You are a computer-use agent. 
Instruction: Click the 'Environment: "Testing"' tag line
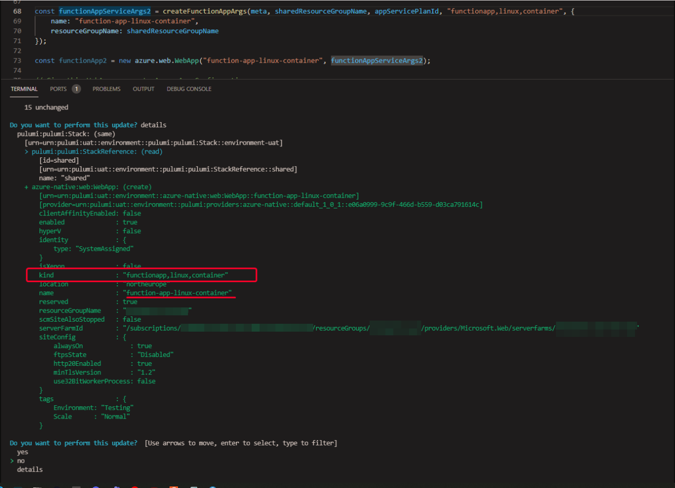(x=94, y=408)
